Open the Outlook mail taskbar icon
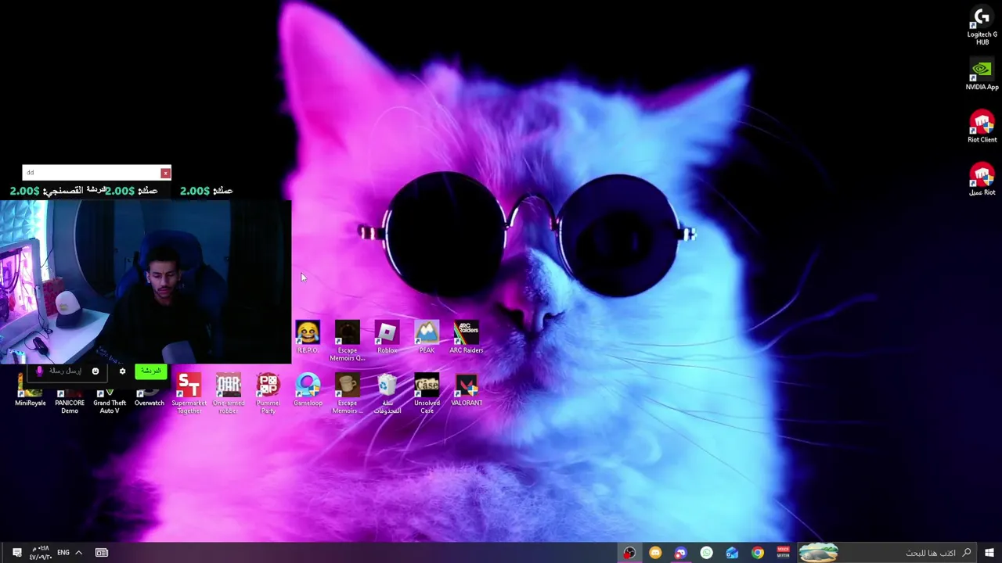Screen dimensions: 1002x563 [x=732, y=553]
